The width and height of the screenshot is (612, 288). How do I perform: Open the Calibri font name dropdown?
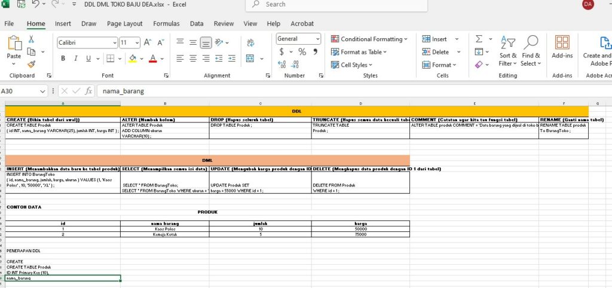point(87,43)
